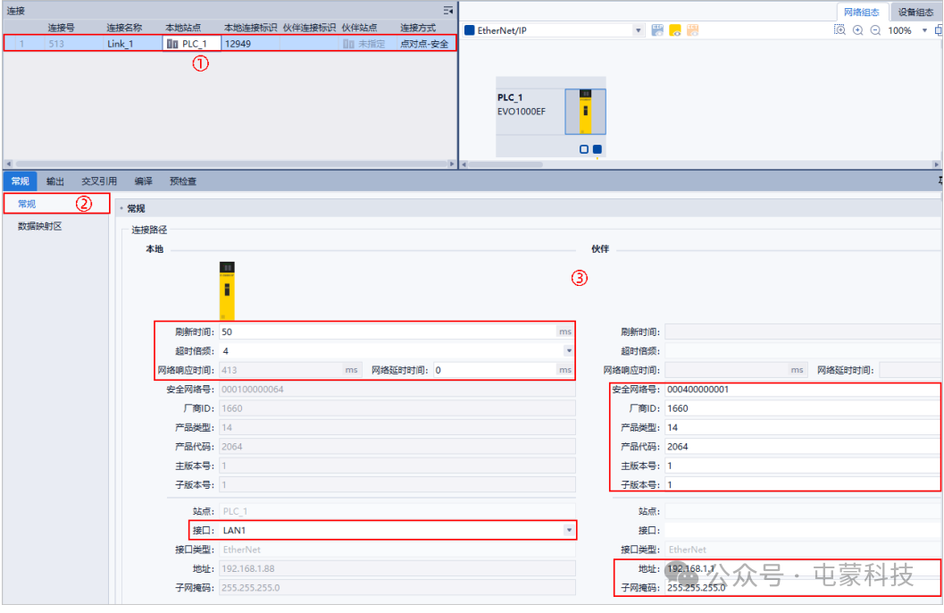The image size is (944, 613).
Task: Click the partner 子网掩码 field
Action: point(803,588)
